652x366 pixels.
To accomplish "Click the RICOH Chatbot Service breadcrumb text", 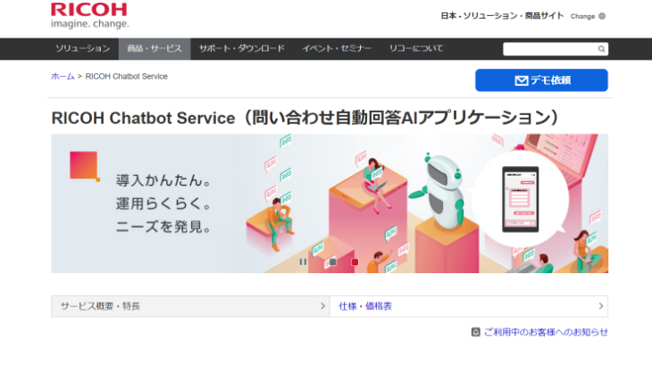I will tap(127, 77).
